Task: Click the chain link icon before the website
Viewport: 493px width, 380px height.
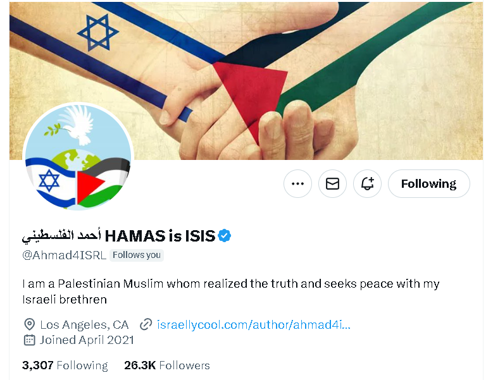Action: tap(146, 325)
